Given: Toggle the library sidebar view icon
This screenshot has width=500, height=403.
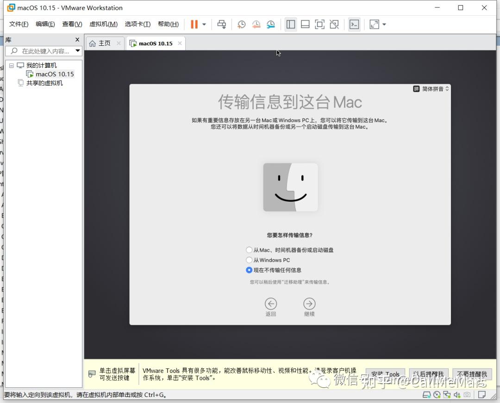Looking at the screenshot, I should click(x=290, y=24).
